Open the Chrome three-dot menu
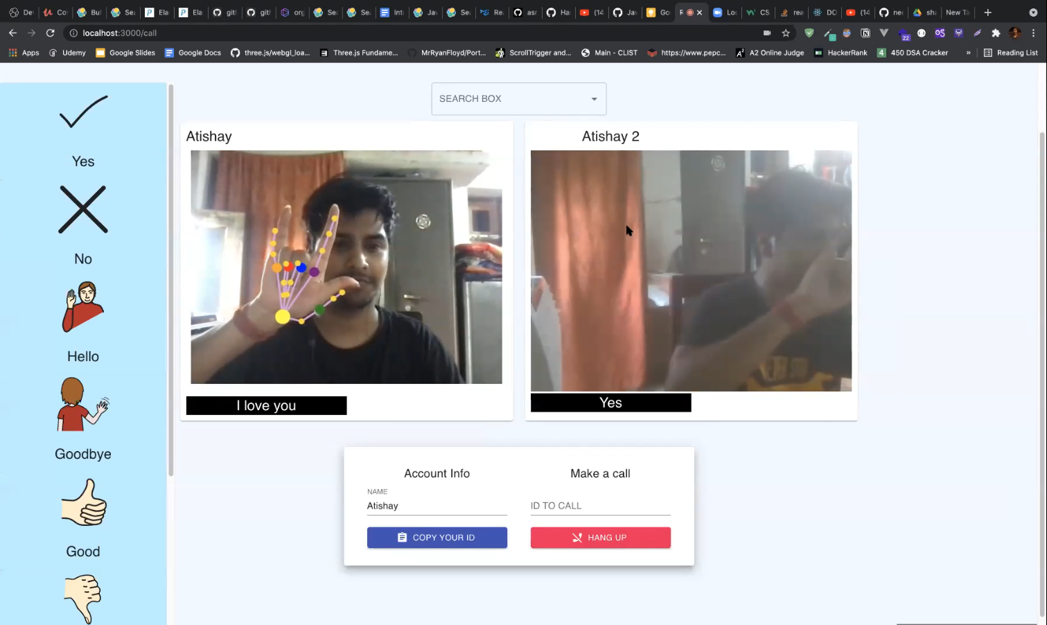 click(x=1033, y=33)
